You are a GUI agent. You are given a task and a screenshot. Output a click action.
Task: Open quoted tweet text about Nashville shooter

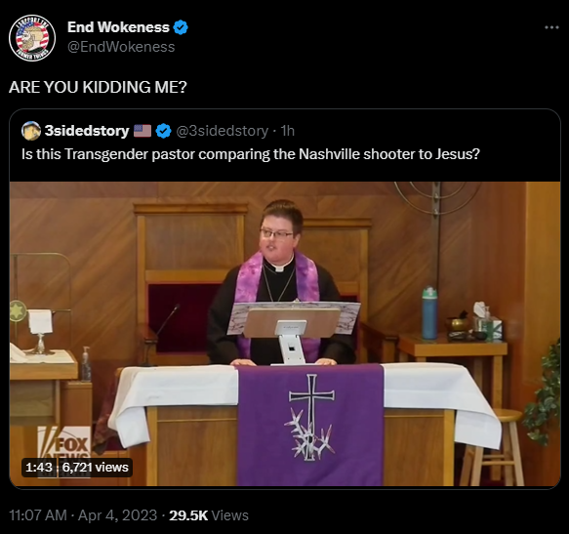[x=251, y=154]
